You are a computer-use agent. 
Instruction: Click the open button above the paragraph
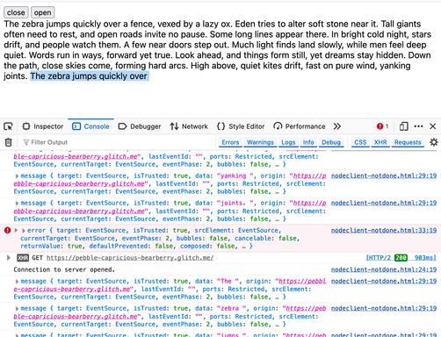tap(42, 12)
